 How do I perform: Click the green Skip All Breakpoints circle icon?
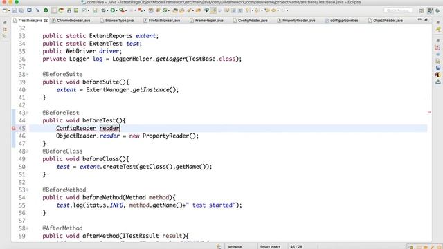tap(46, 10)
